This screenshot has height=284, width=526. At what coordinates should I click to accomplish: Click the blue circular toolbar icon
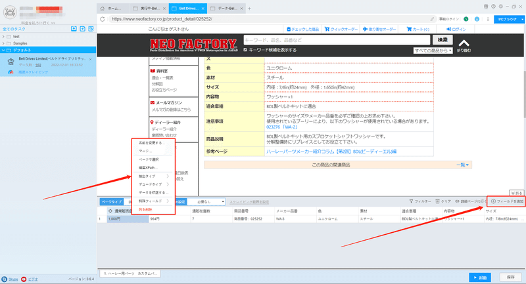[x=477, y=19]
